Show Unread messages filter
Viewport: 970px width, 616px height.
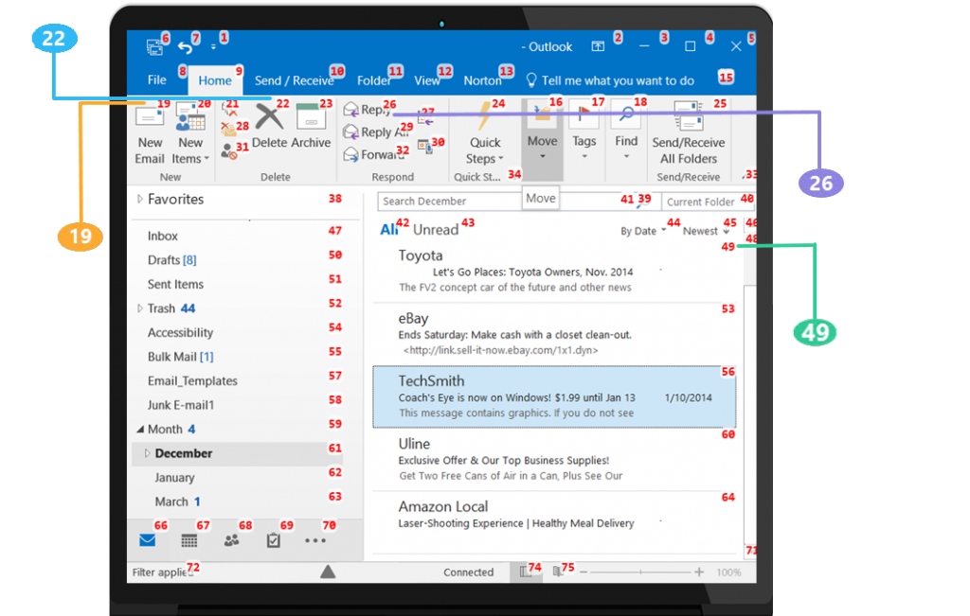436,230
